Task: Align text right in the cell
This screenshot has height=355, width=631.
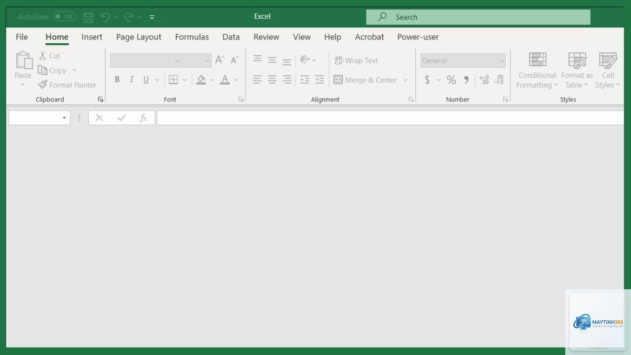Action: click(287, 79)
